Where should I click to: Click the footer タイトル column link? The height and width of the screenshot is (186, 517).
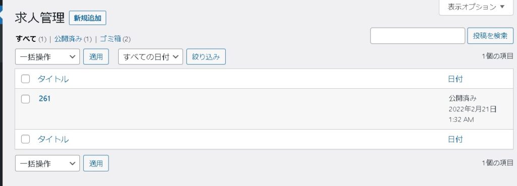(53, 139)
